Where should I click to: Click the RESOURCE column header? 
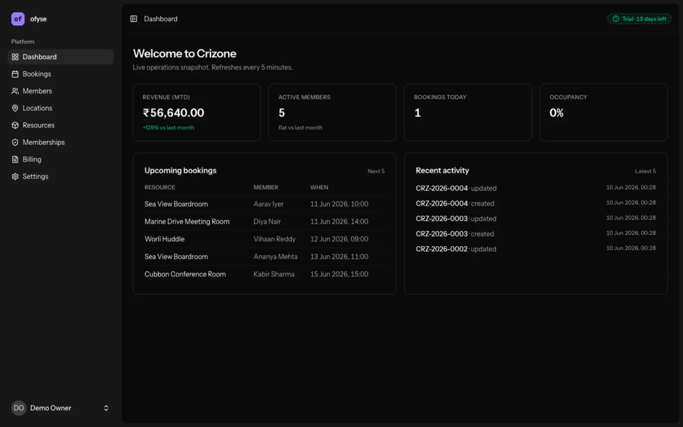click(160, 187)
